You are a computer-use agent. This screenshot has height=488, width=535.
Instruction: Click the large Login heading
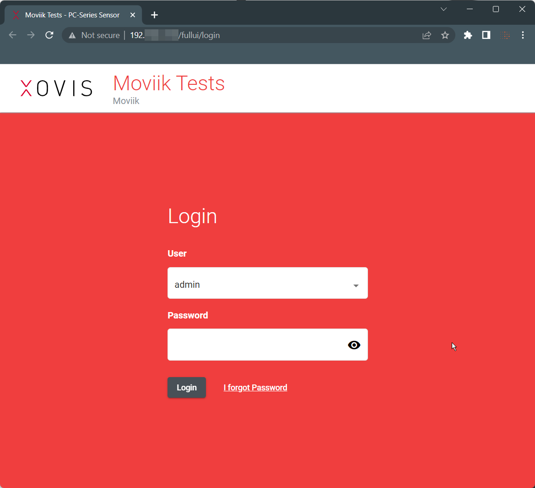192,217
